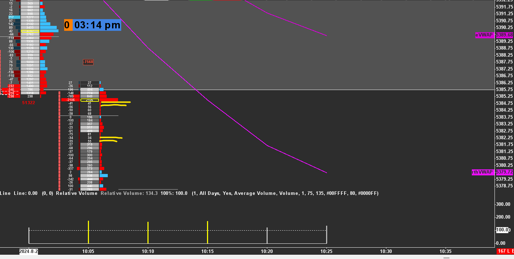
Task: Select the 5380.25 price level on the axis
Action: pyautogui.click(x=505, y=165)
